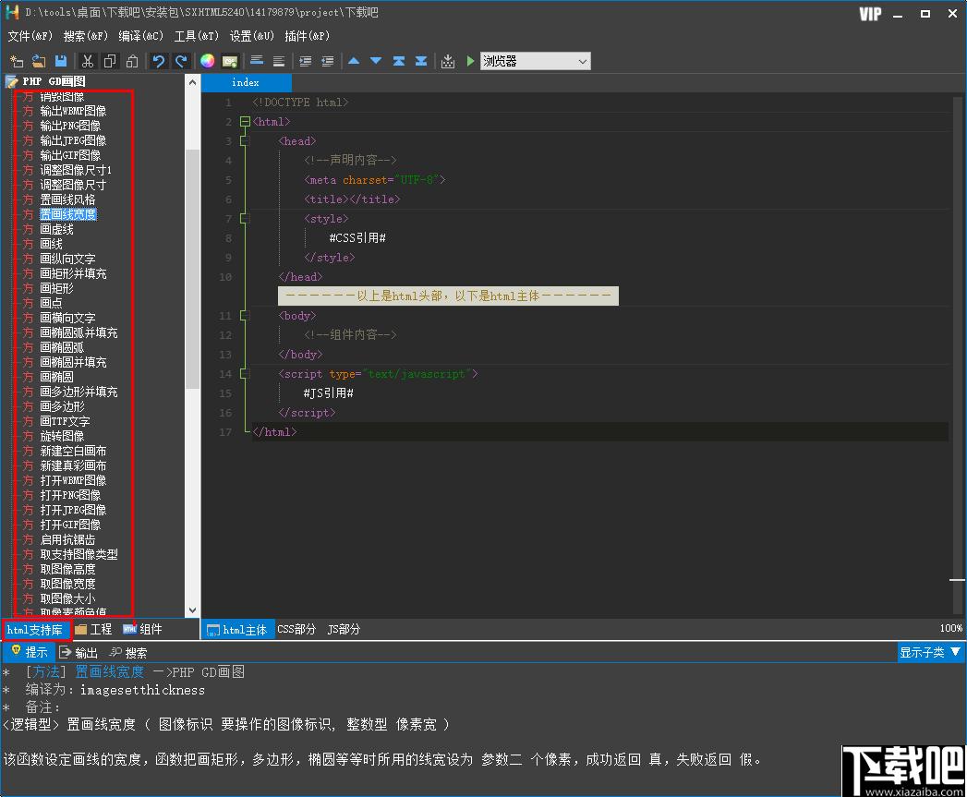Click the blue move up triangle
Screen dimensions: 967x797
click(354, 60)
